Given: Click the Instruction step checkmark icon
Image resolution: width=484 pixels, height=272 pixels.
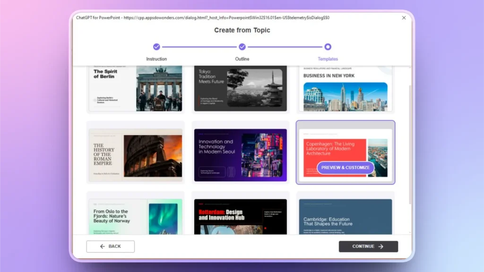Looking at the screenshot, I should pyautogui.click(x=156, y=47).
